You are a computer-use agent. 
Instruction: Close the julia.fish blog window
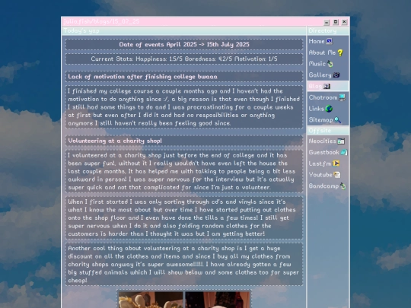click(345, 22)
